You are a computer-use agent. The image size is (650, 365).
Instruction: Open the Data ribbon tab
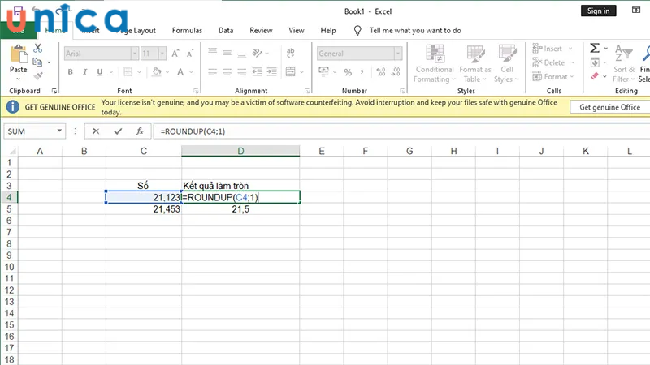click(x=226, y=31)
